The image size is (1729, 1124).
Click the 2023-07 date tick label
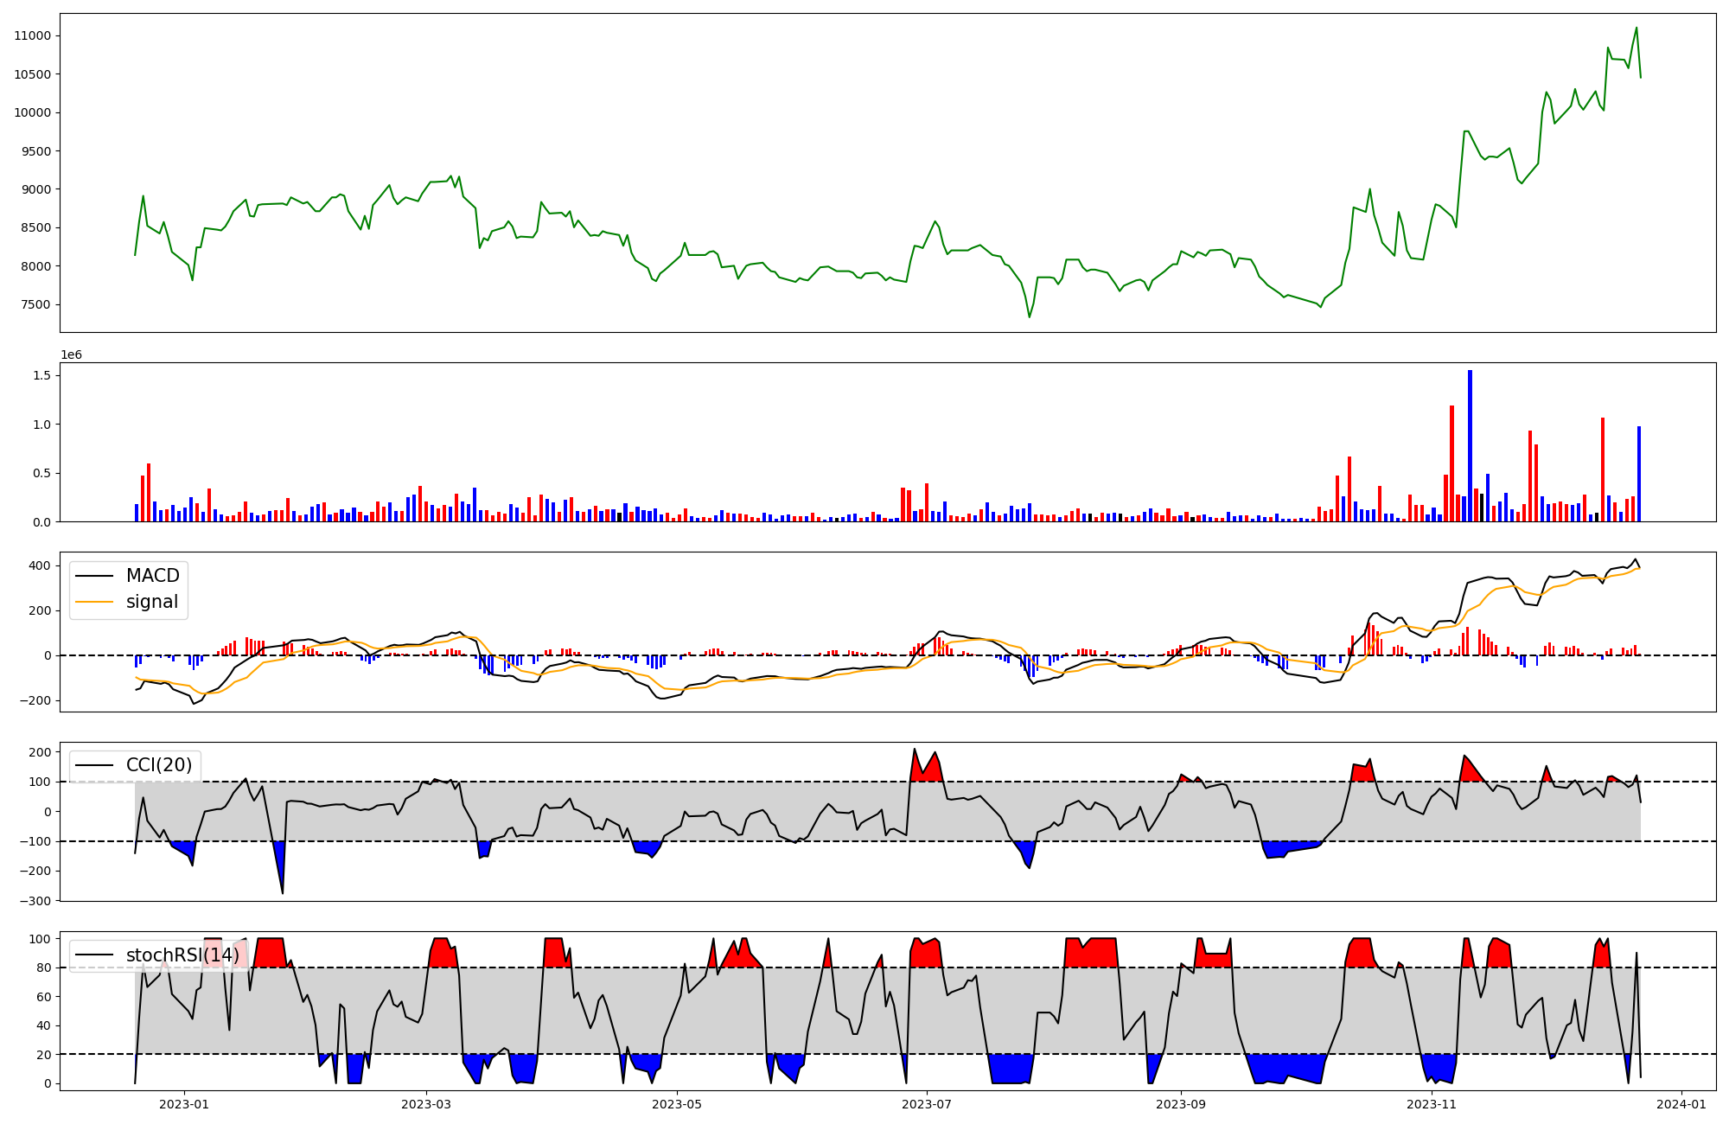coord(928,1104)
